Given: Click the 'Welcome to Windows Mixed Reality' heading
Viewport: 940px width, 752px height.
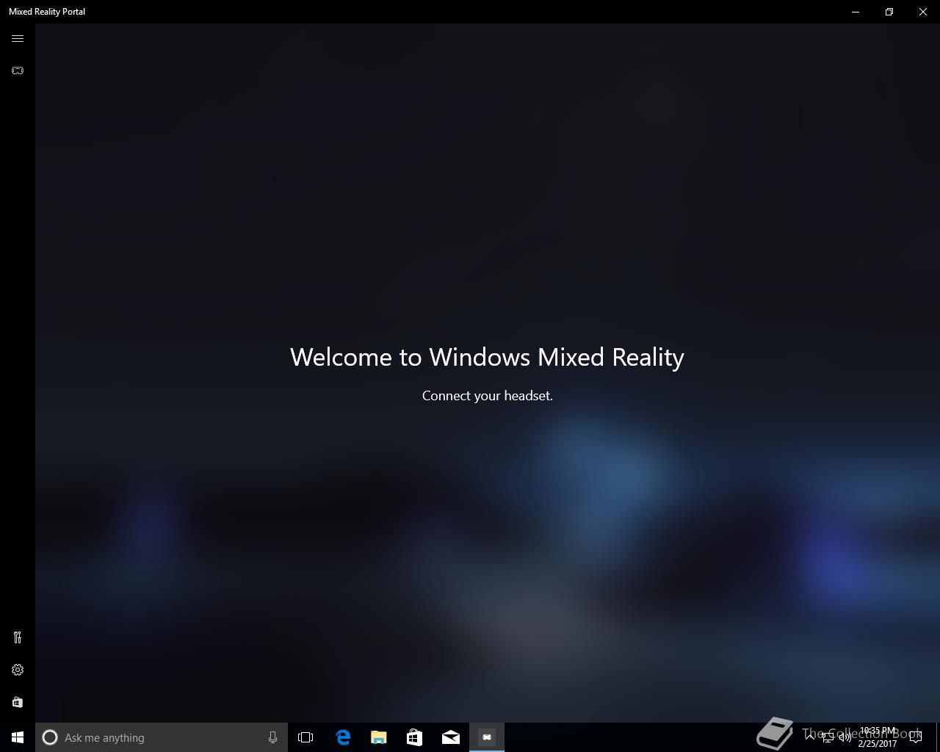Looking at the screenshot, I should (x=487, y=358).
